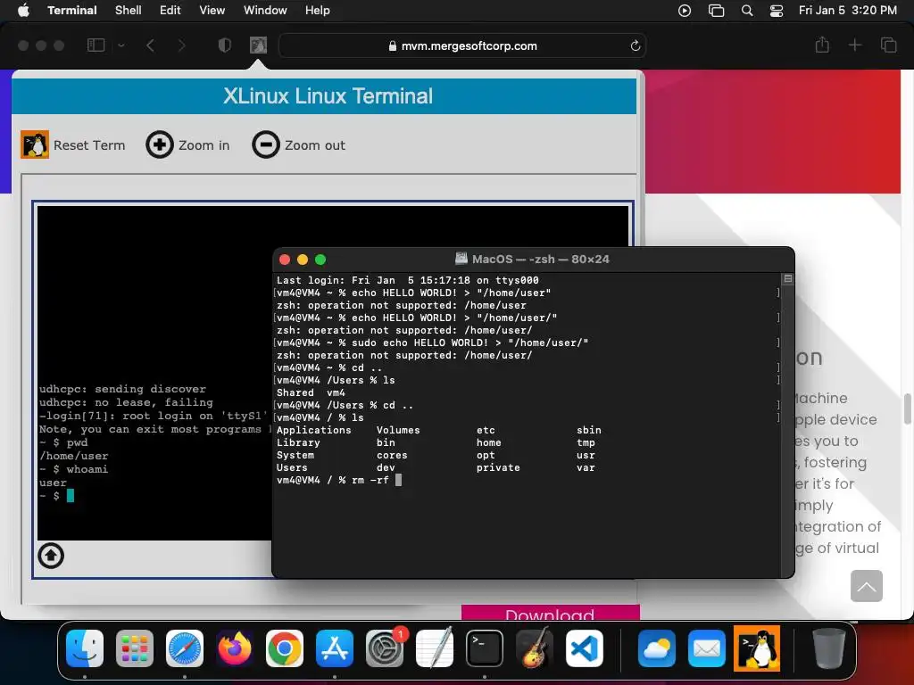
Task: Click the scrollback marker icon in MacOS terminal
Action: pyautogui.click(x=788, y=279)
